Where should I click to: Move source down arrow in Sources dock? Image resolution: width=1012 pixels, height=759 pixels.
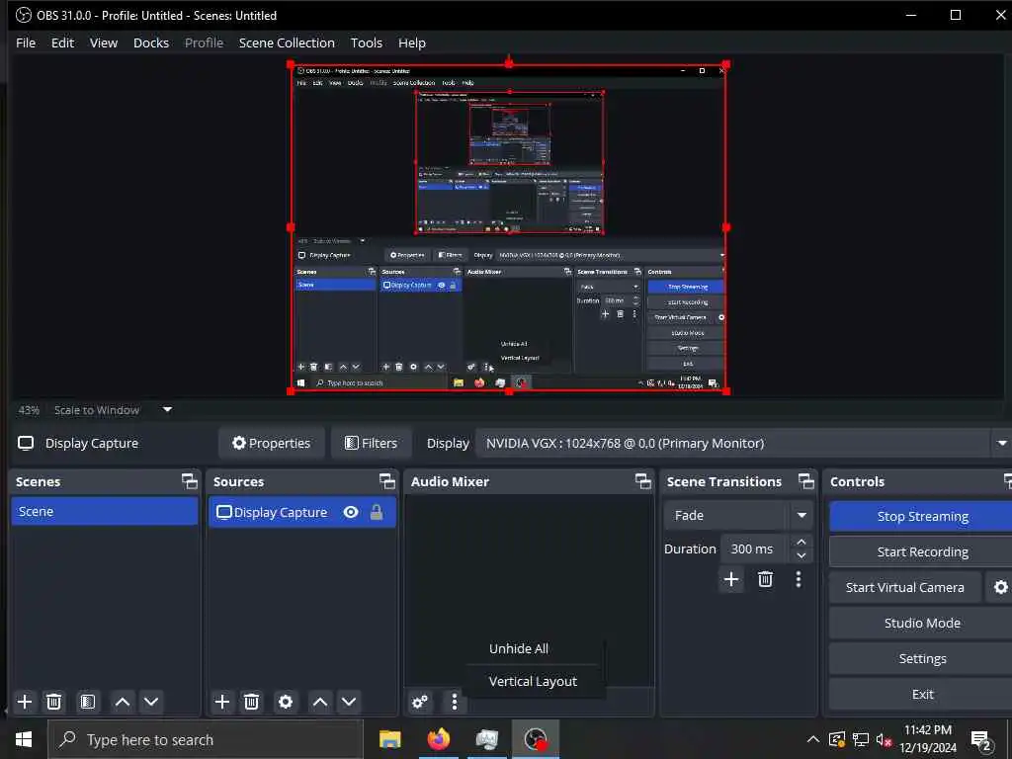349,702
